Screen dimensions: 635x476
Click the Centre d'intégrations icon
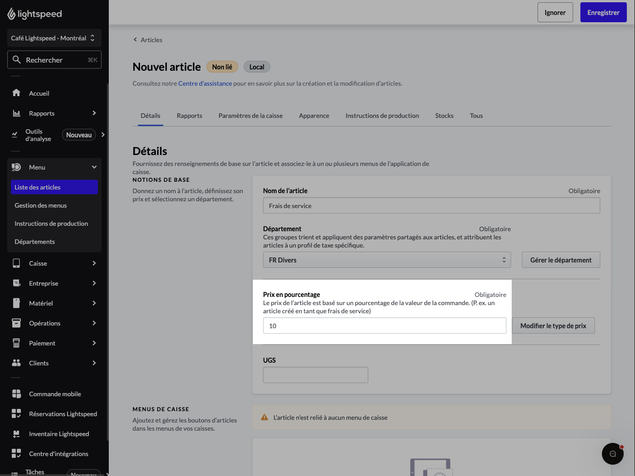click(16, 454)
